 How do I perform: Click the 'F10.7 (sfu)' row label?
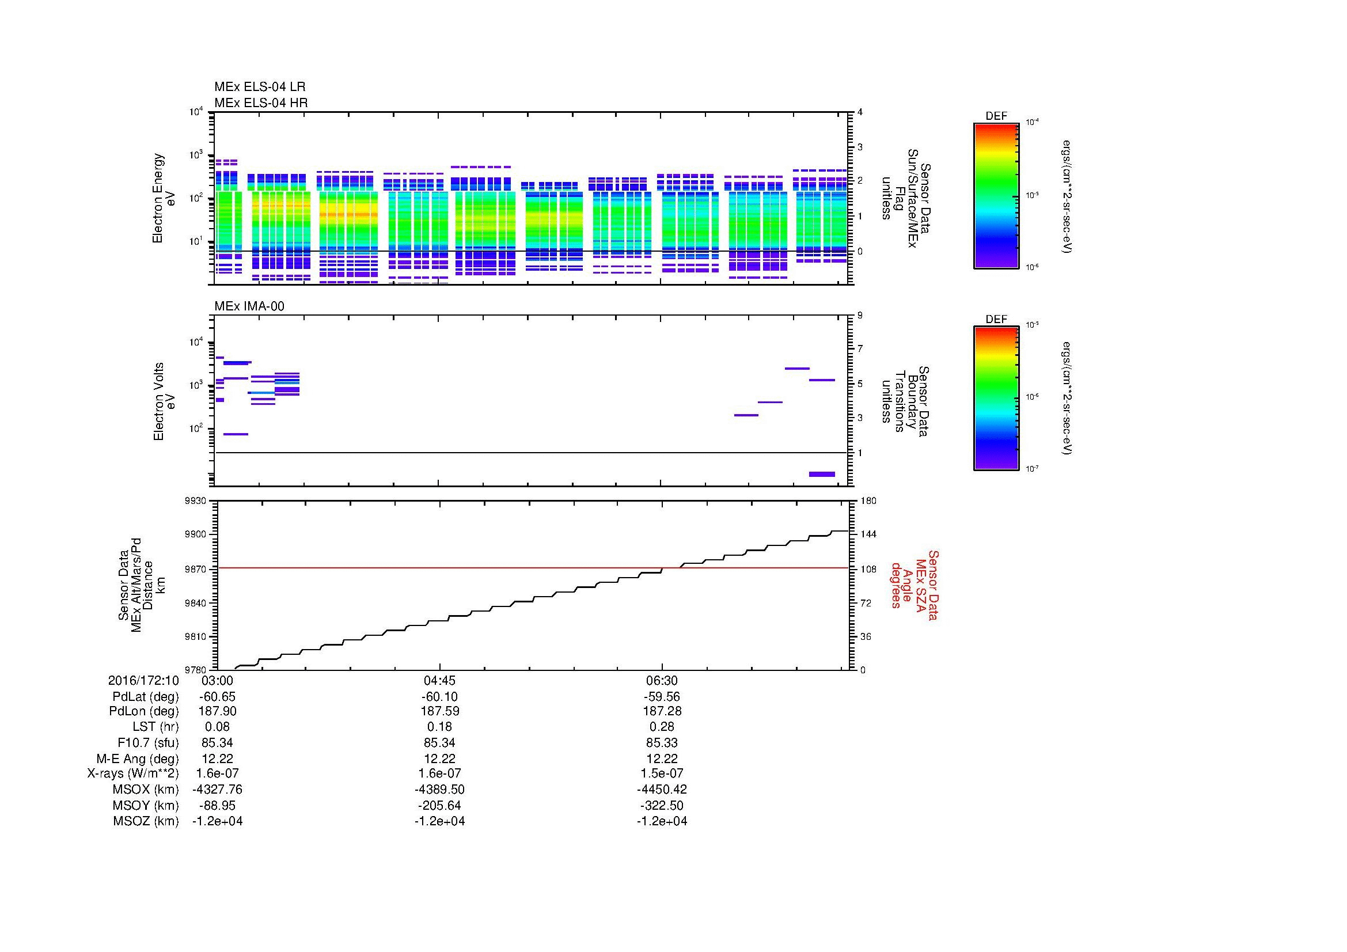[x=148, y=742]
